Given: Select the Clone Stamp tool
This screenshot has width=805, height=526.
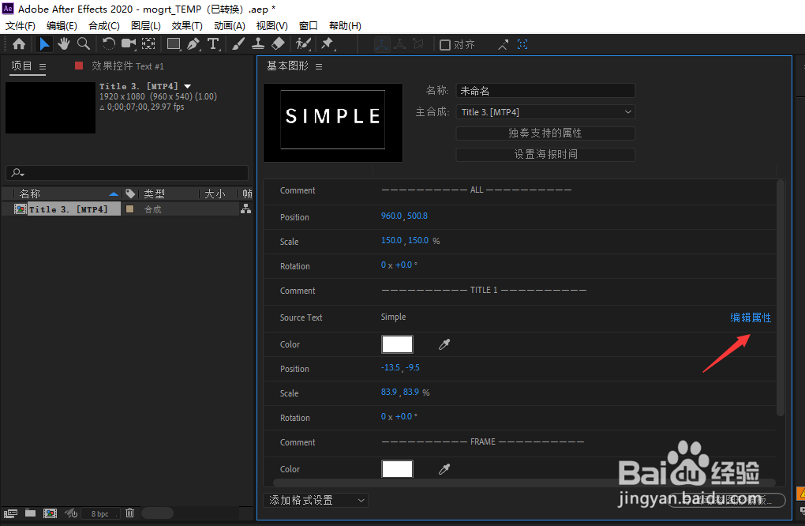Looking at the screenshot, I should click(x=258, y=44).
